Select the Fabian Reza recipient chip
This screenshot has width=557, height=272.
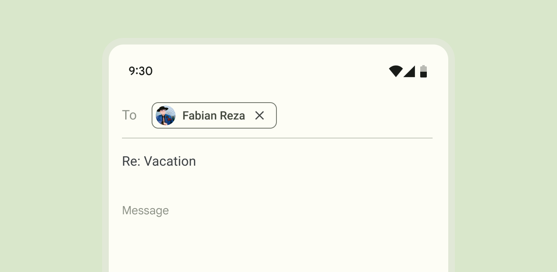click(214, 115)
